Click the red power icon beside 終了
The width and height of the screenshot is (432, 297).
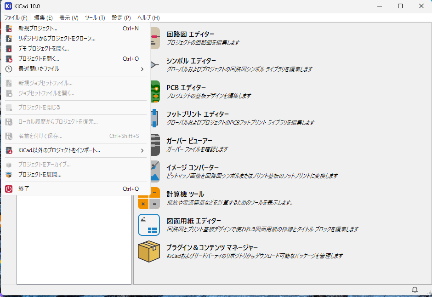9,188
